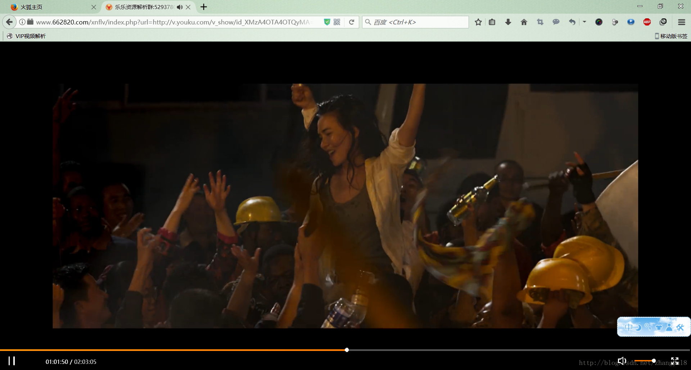Viewport: 691px width, 370px height.
Task: Mute the tab using its speaker icon
Action: tap(180, 7)
